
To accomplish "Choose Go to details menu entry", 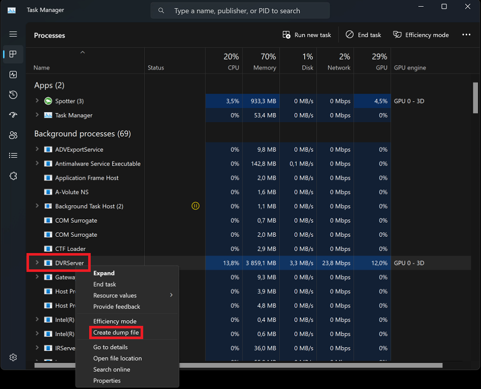I will pos(111,347).
